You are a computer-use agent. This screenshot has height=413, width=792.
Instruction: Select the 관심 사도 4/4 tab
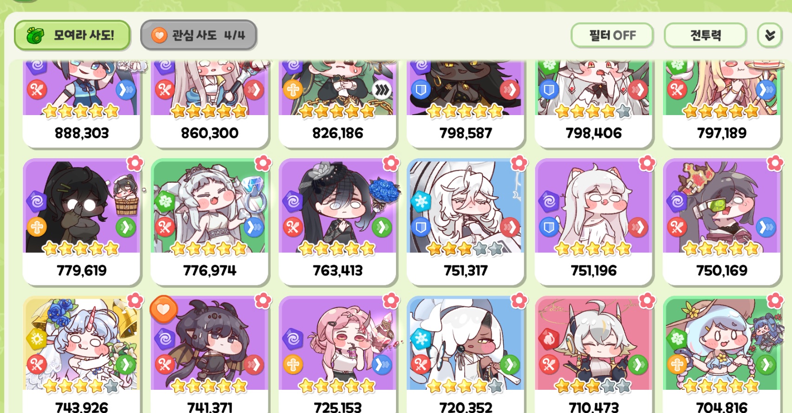(199, 35)
